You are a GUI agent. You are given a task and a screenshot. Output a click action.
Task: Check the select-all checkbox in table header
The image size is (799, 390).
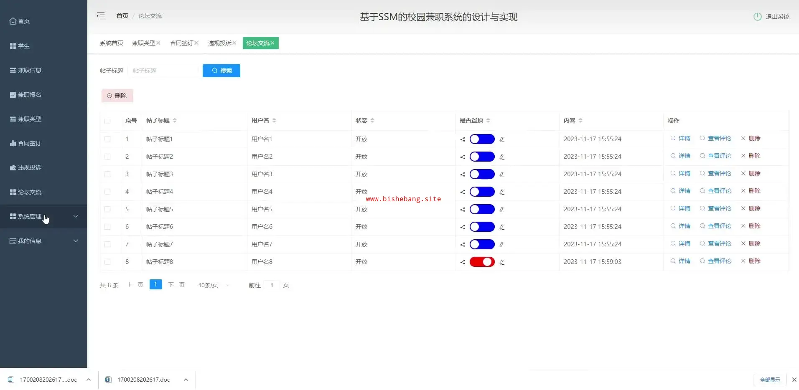(107, 121)
